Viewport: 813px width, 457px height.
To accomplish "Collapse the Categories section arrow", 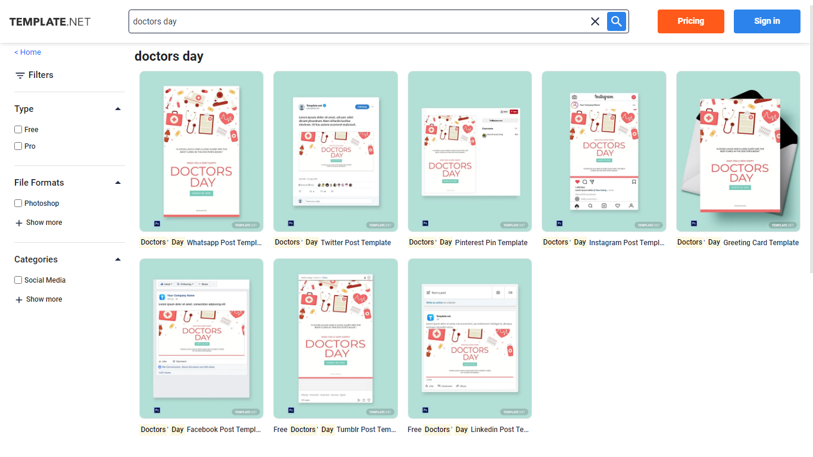I will 118,259.
